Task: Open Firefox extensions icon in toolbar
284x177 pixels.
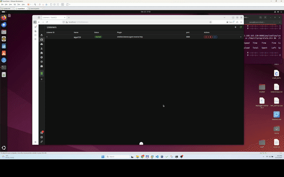Action: (x=237, y=22)
